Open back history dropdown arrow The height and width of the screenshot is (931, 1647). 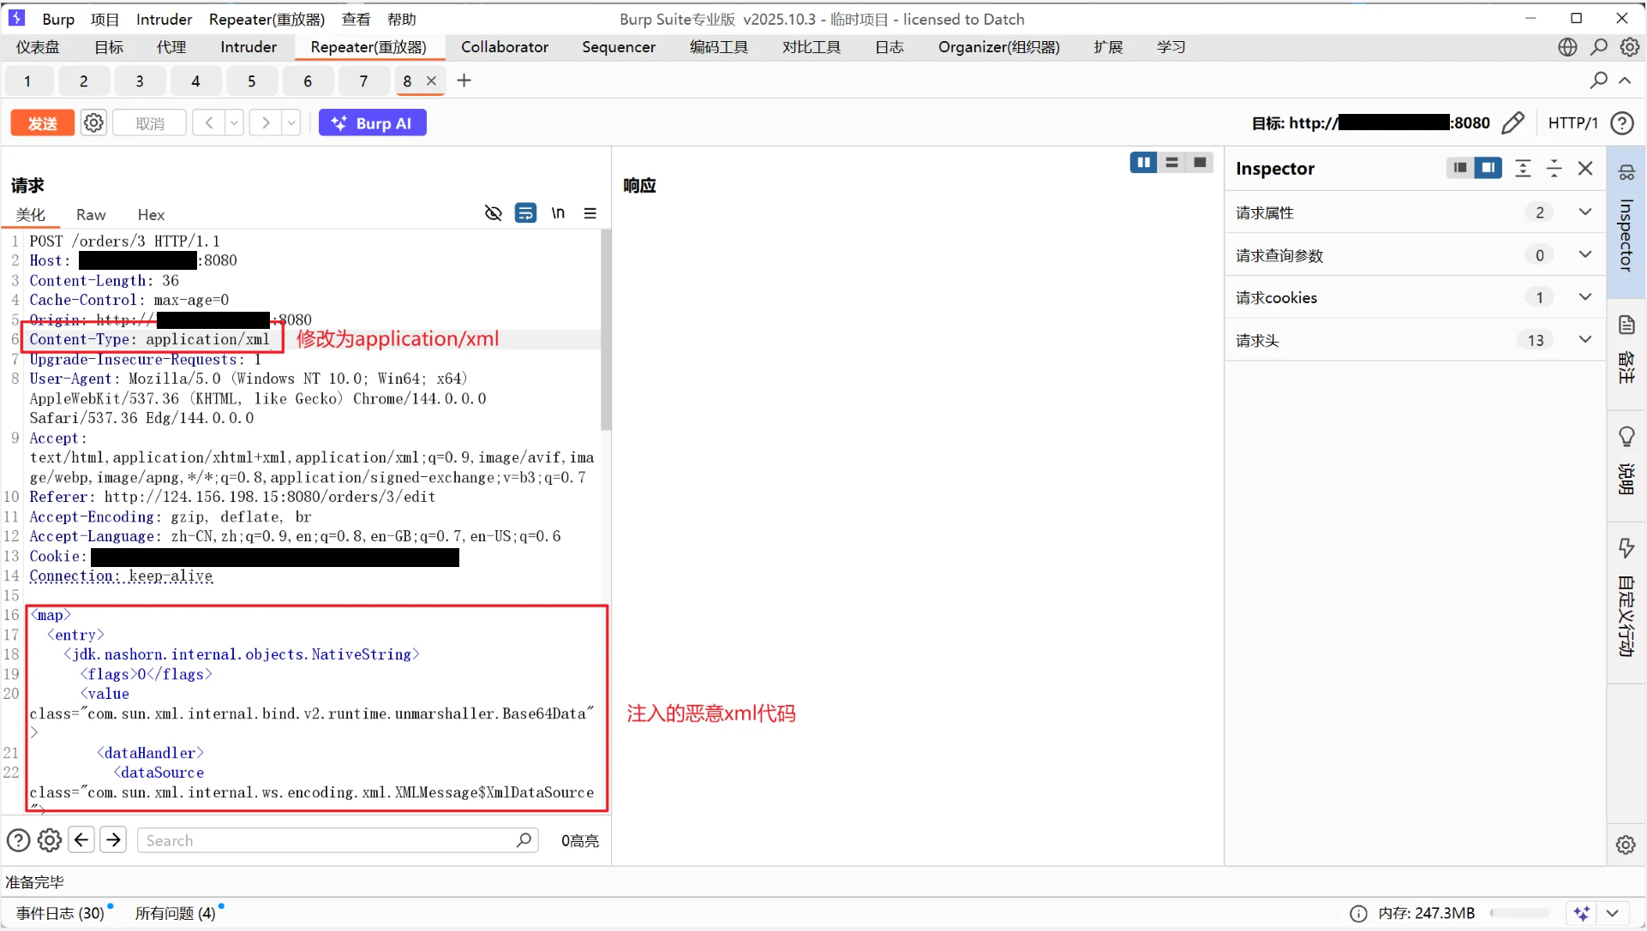point(234,123)
